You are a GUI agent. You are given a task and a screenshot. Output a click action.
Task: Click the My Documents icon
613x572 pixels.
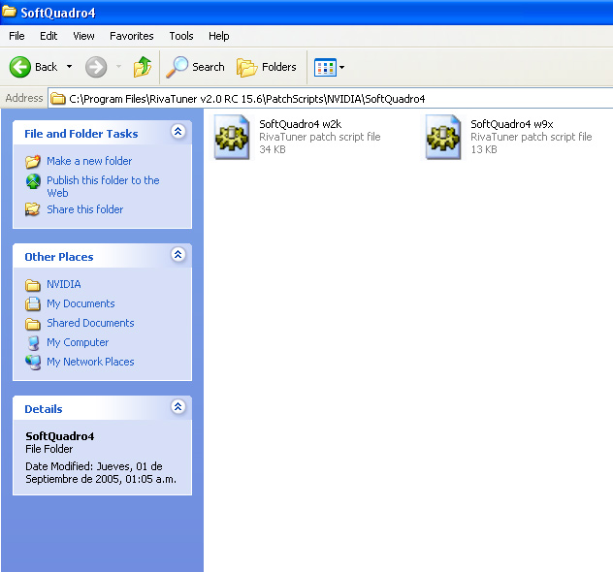point(33,304)
